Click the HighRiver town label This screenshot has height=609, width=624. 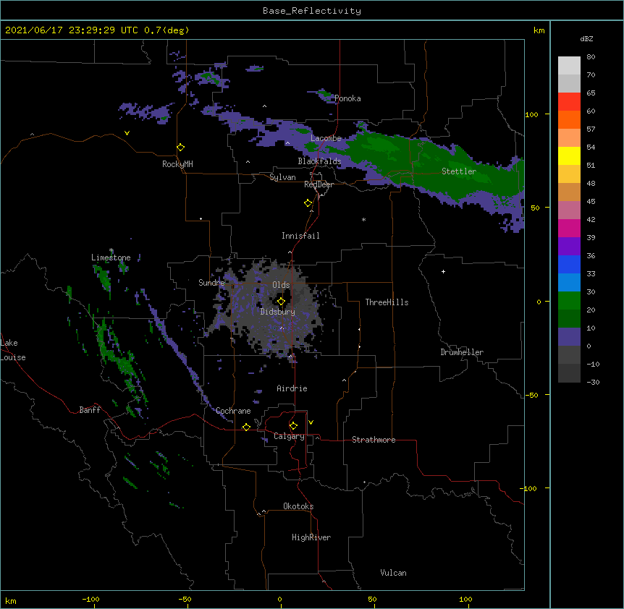tap(311, 537)
